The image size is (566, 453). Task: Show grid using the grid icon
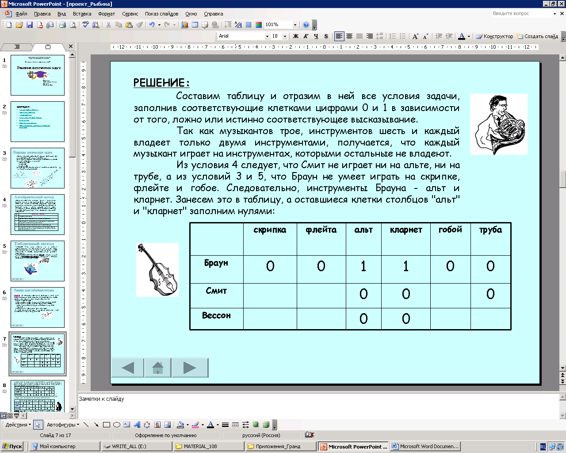249,25
